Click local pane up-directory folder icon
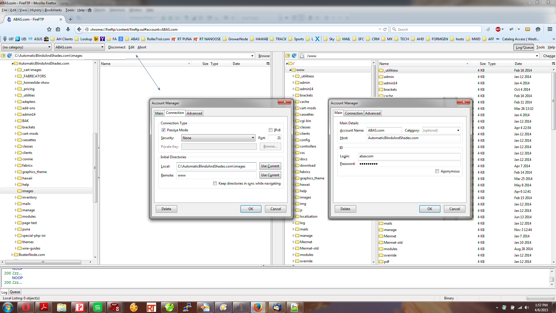This screenshot has width=556, height=313. click(x=3, y=56)
